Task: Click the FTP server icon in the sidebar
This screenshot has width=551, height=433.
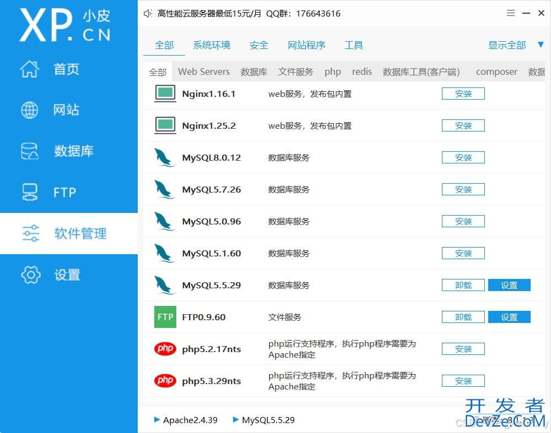Action: (30, 193)
